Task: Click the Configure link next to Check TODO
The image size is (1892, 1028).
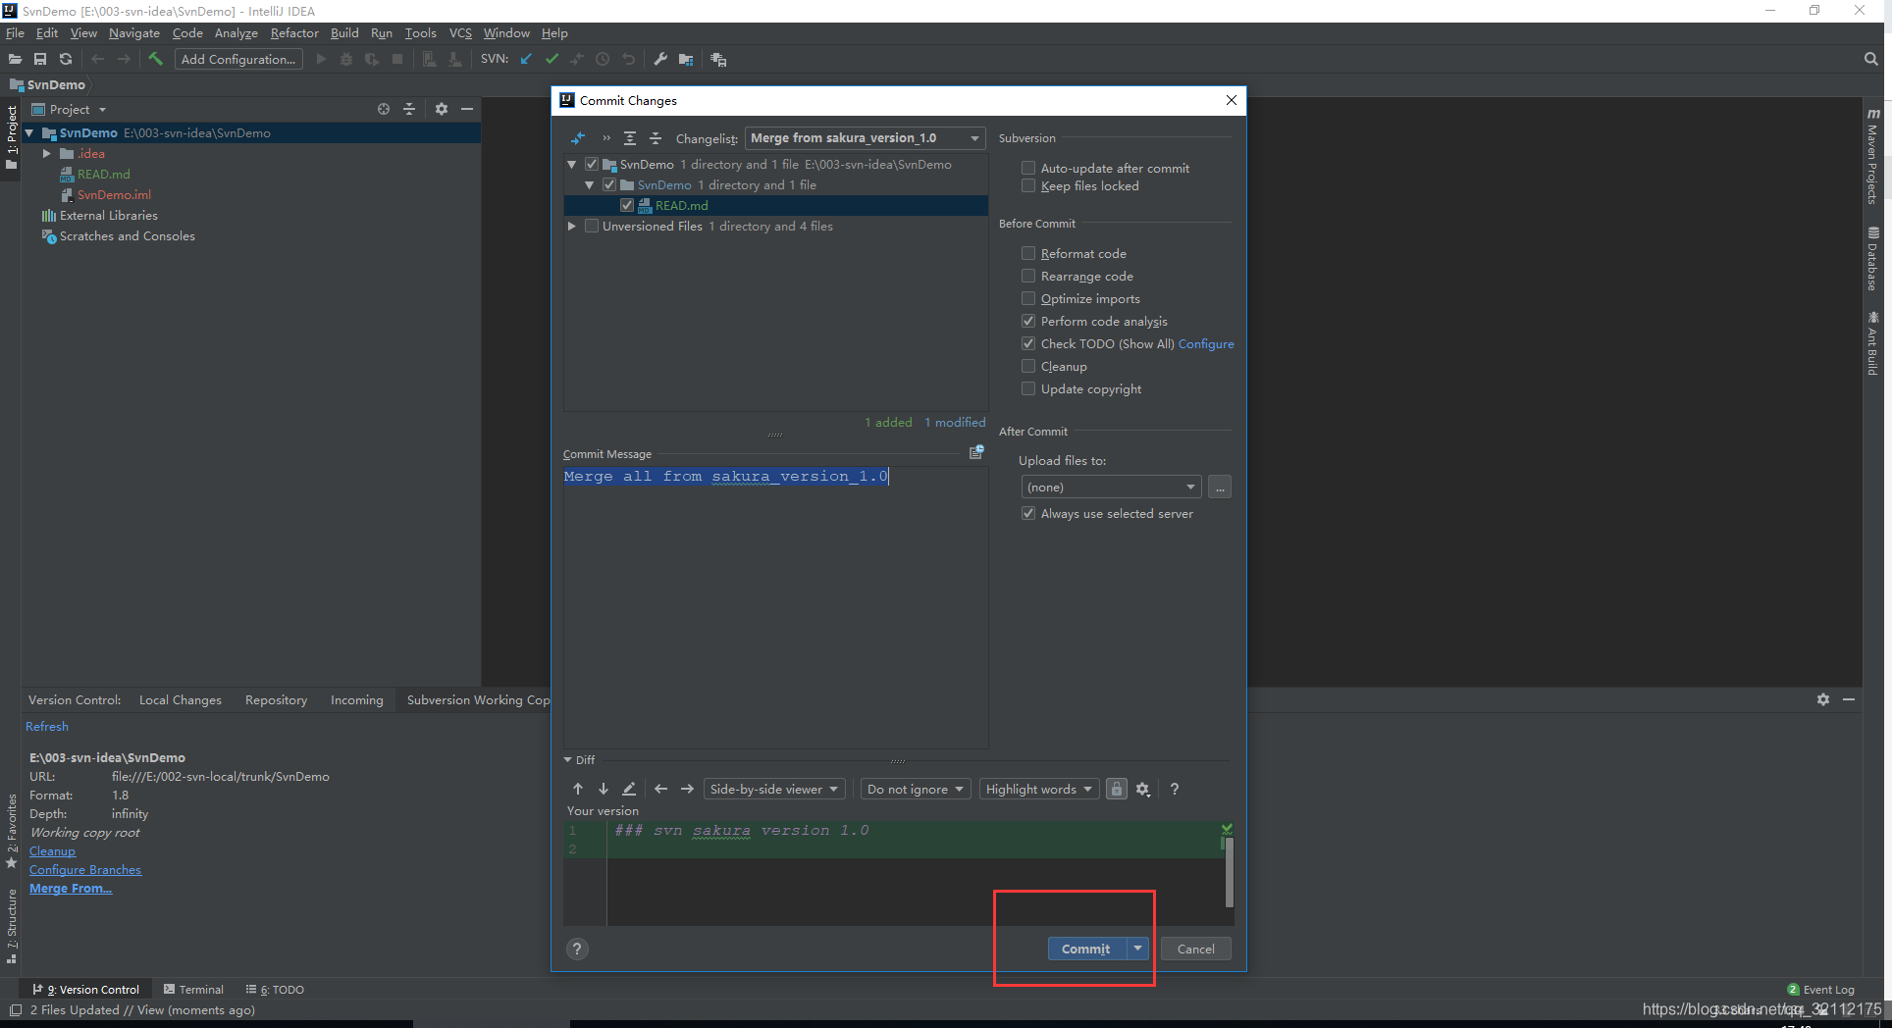Action: coord(1206,343)
